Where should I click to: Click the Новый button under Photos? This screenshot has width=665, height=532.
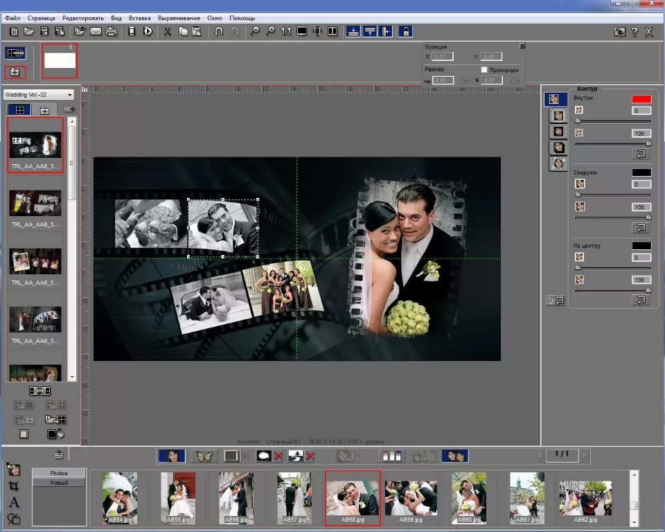(x=59, y=483)
